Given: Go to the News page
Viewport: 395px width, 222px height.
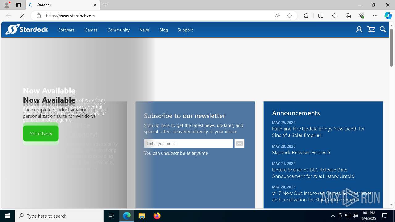Looking at the screenshot, I should [144, 30].
